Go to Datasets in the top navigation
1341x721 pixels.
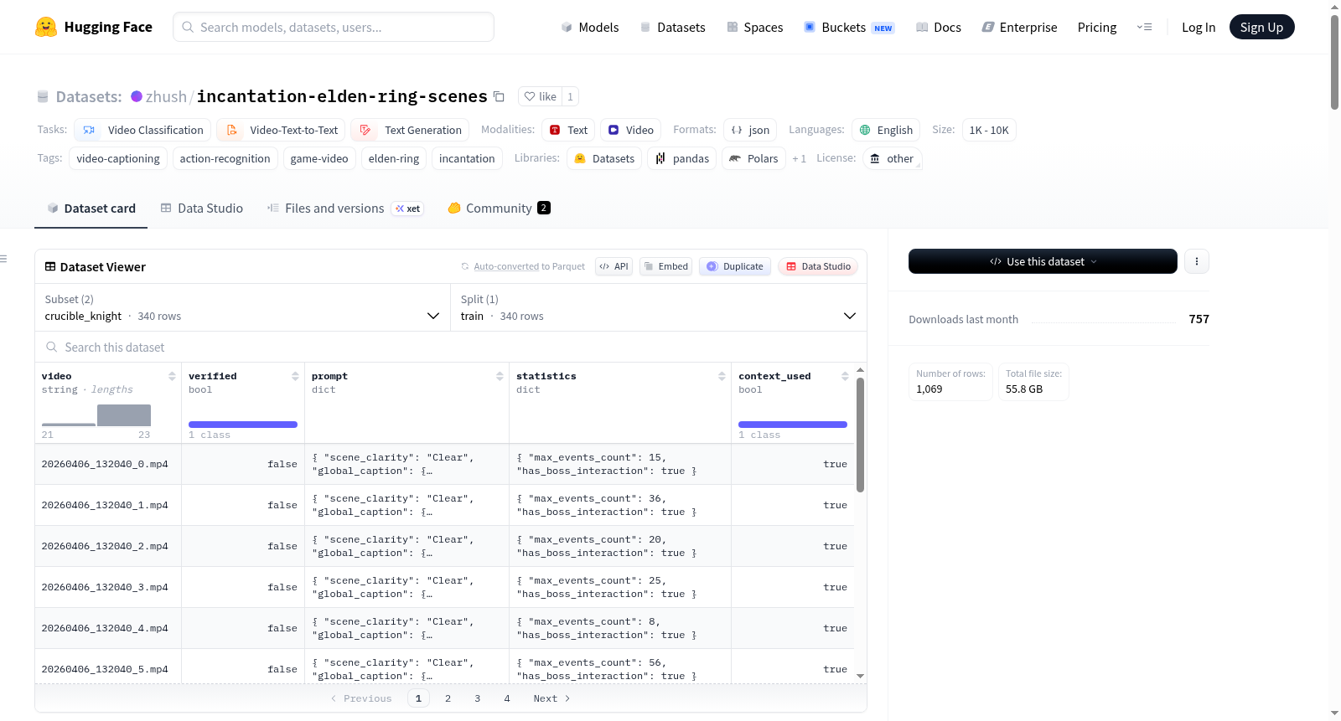[x=673, y=27]
